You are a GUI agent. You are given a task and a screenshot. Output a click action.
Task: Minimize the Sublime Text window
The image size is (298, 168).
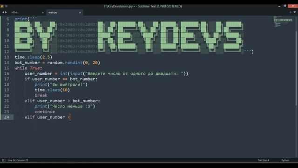(x=279, y=6)
